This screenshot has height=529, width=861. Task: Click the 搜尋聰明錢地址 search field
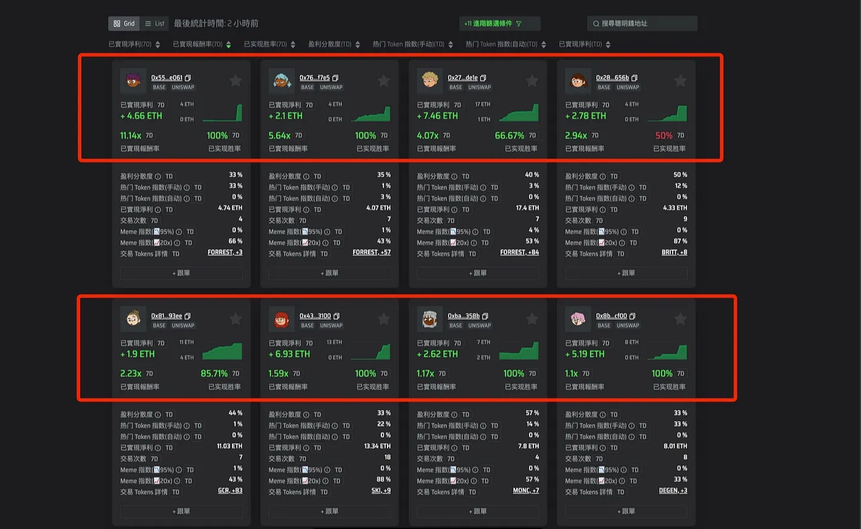tap(642, 23)
